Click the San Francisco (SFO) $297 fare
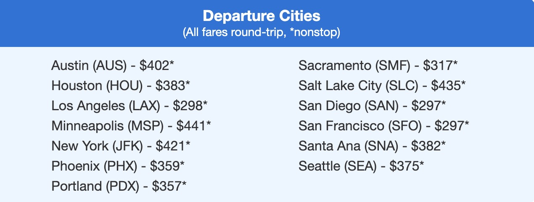 [x=384, y=126]
